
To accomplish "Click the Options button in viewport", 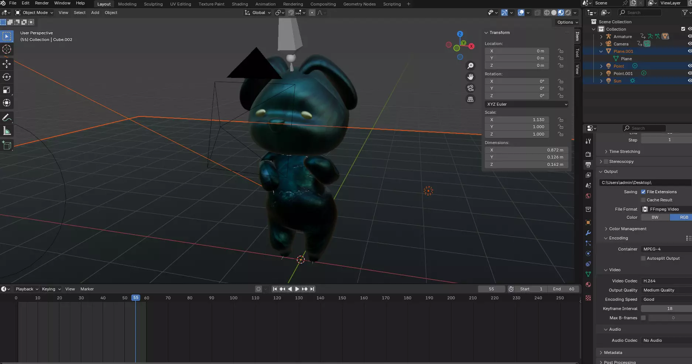I will [x=568, y=22].
